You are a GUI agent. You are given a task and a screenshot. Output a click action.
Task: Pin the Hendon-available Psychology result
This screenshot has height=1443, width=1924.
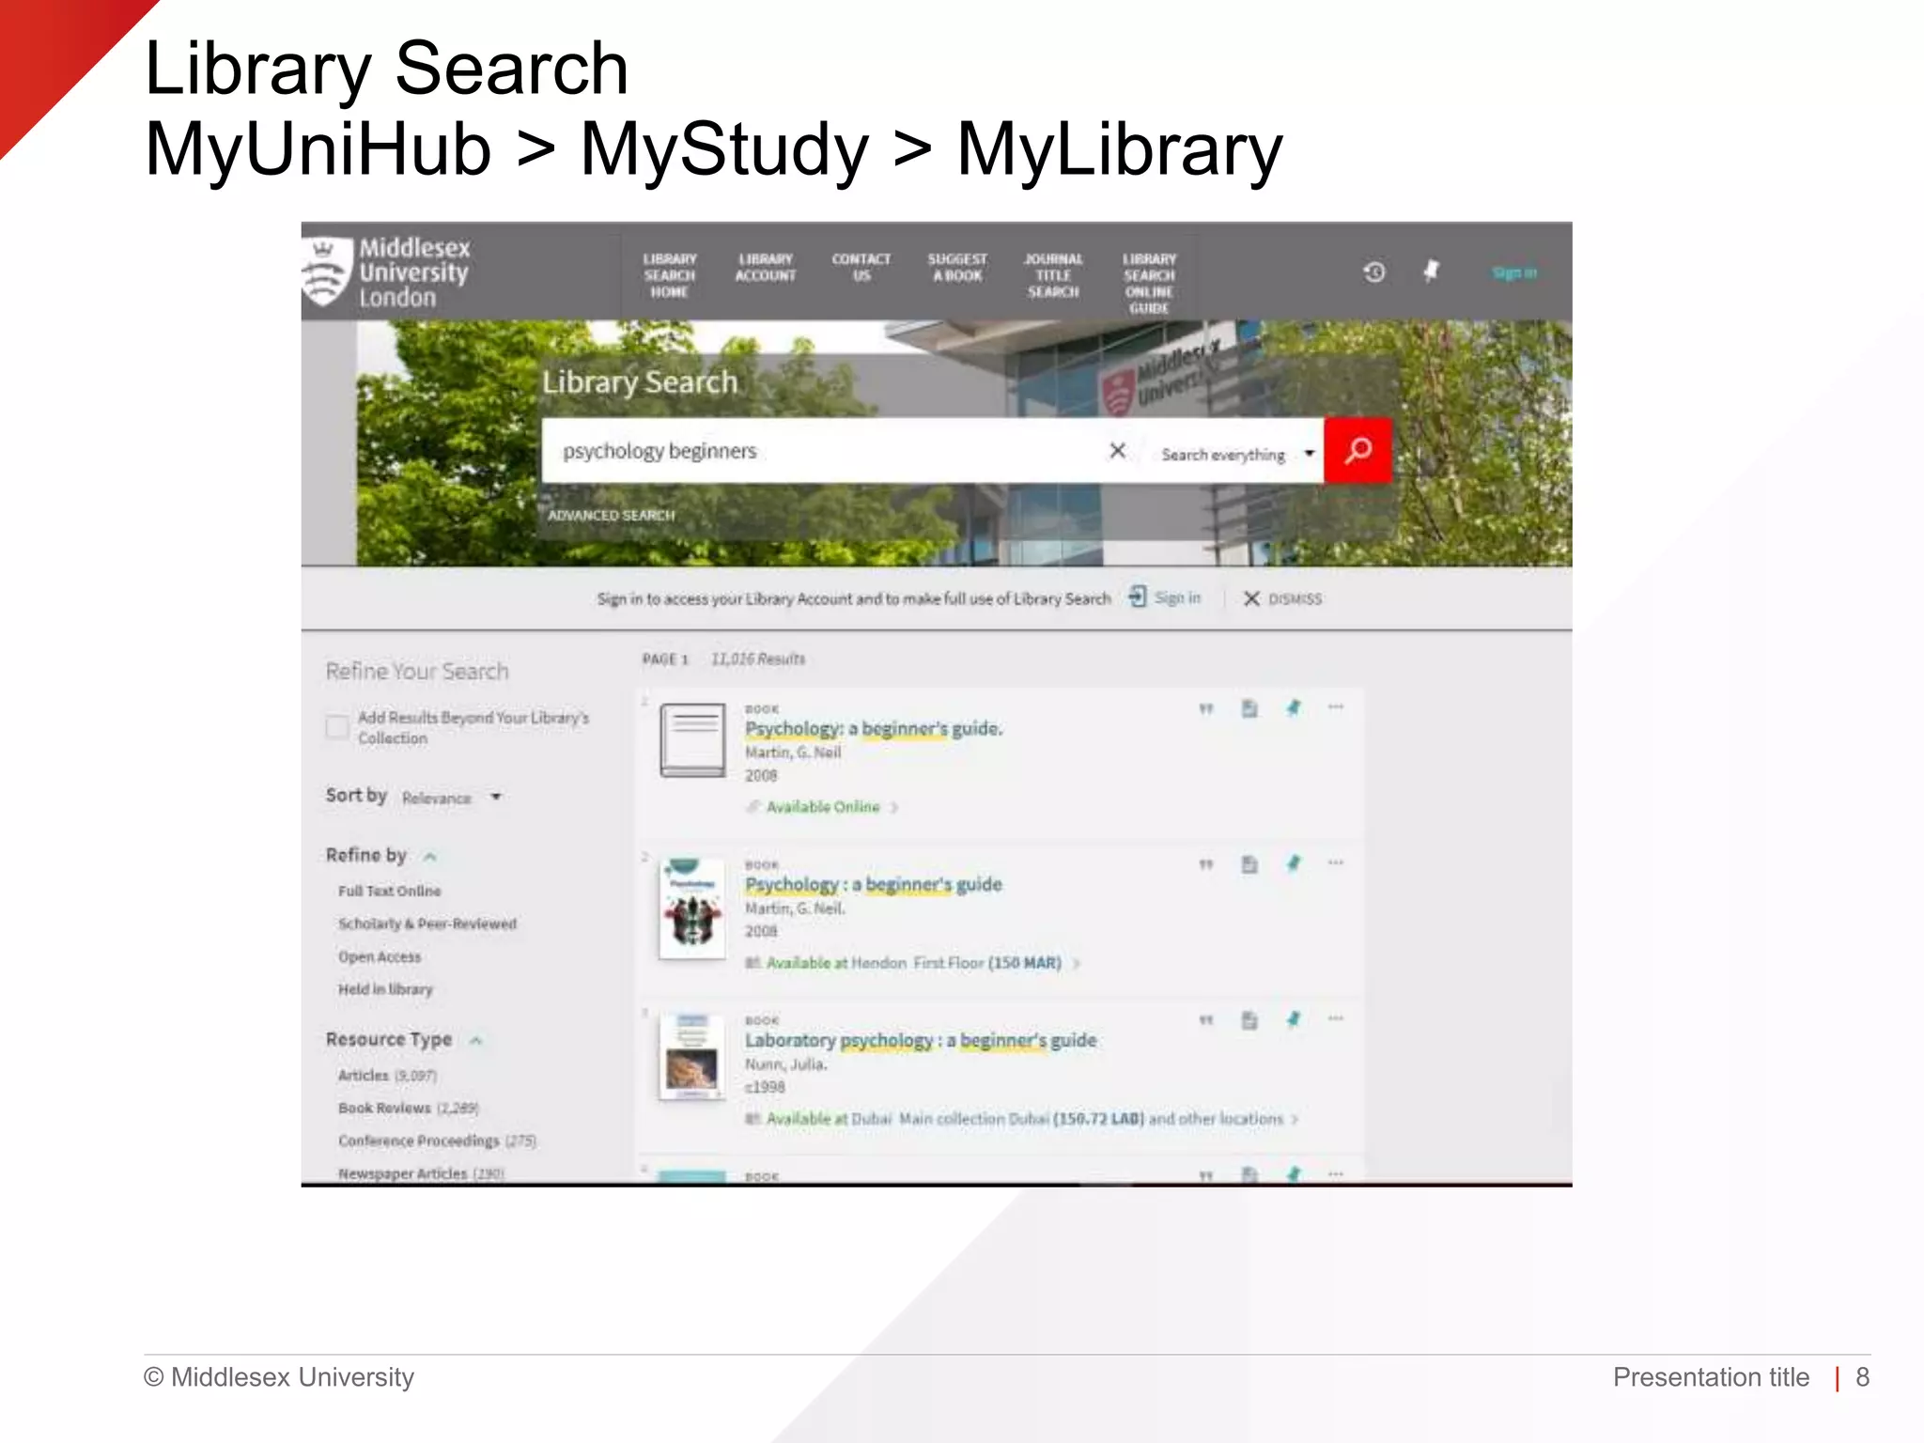(x=1294, y=863)
